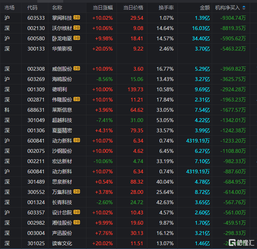Click -887.60万 net buy for 动力新科
The width and height of the screenshot is (257, 249).
235,171
